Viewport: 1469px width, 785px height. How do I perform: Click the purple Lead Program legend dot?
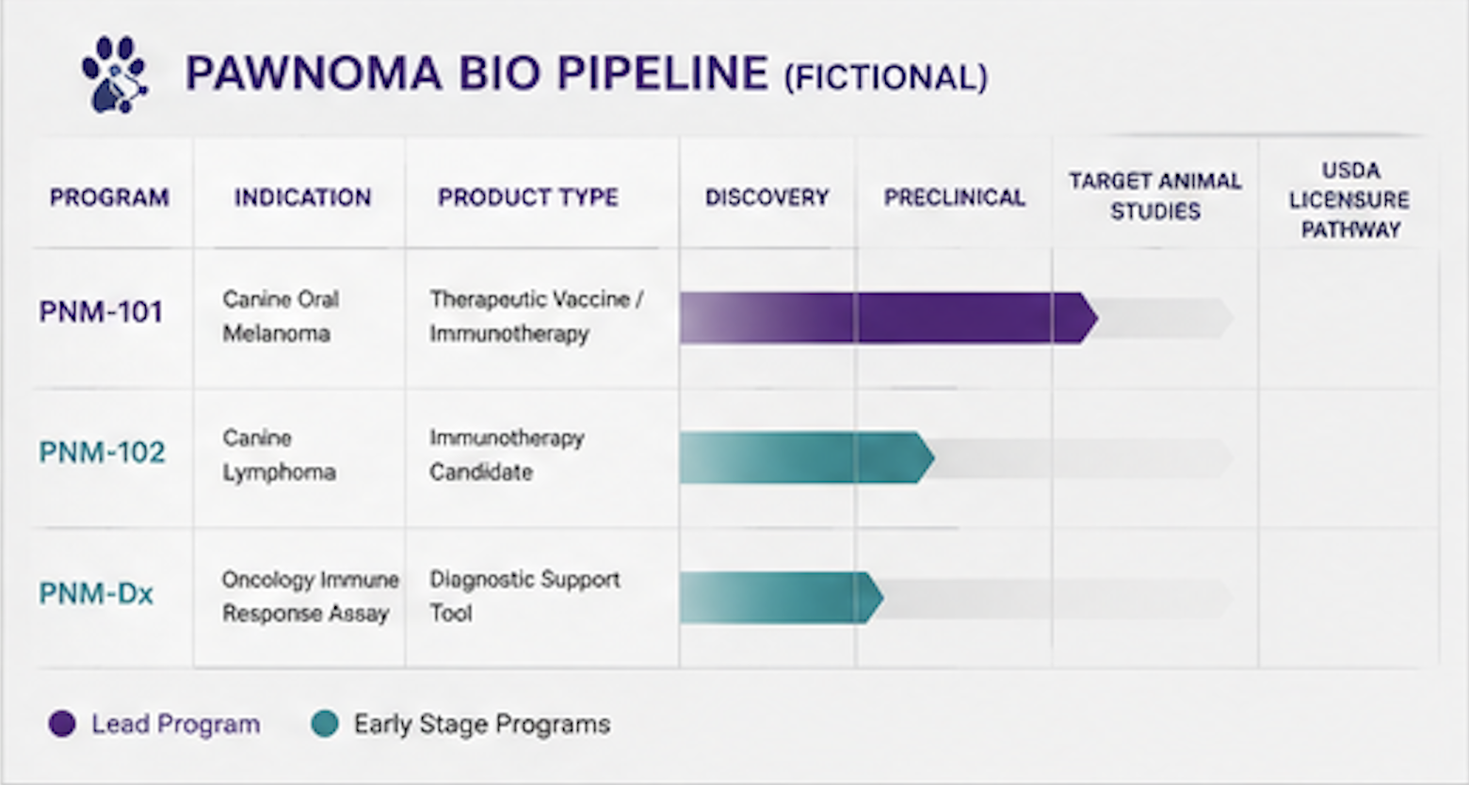click(x=62, y=724)
